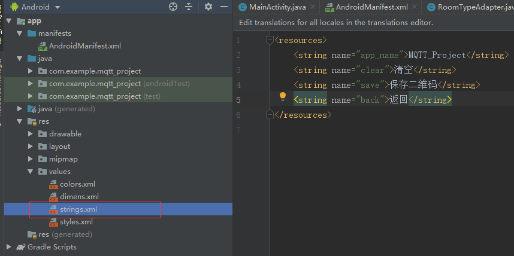The image size is (514, 256).
Task: Click dimens.xml file icon
Action: click(53, 197)
